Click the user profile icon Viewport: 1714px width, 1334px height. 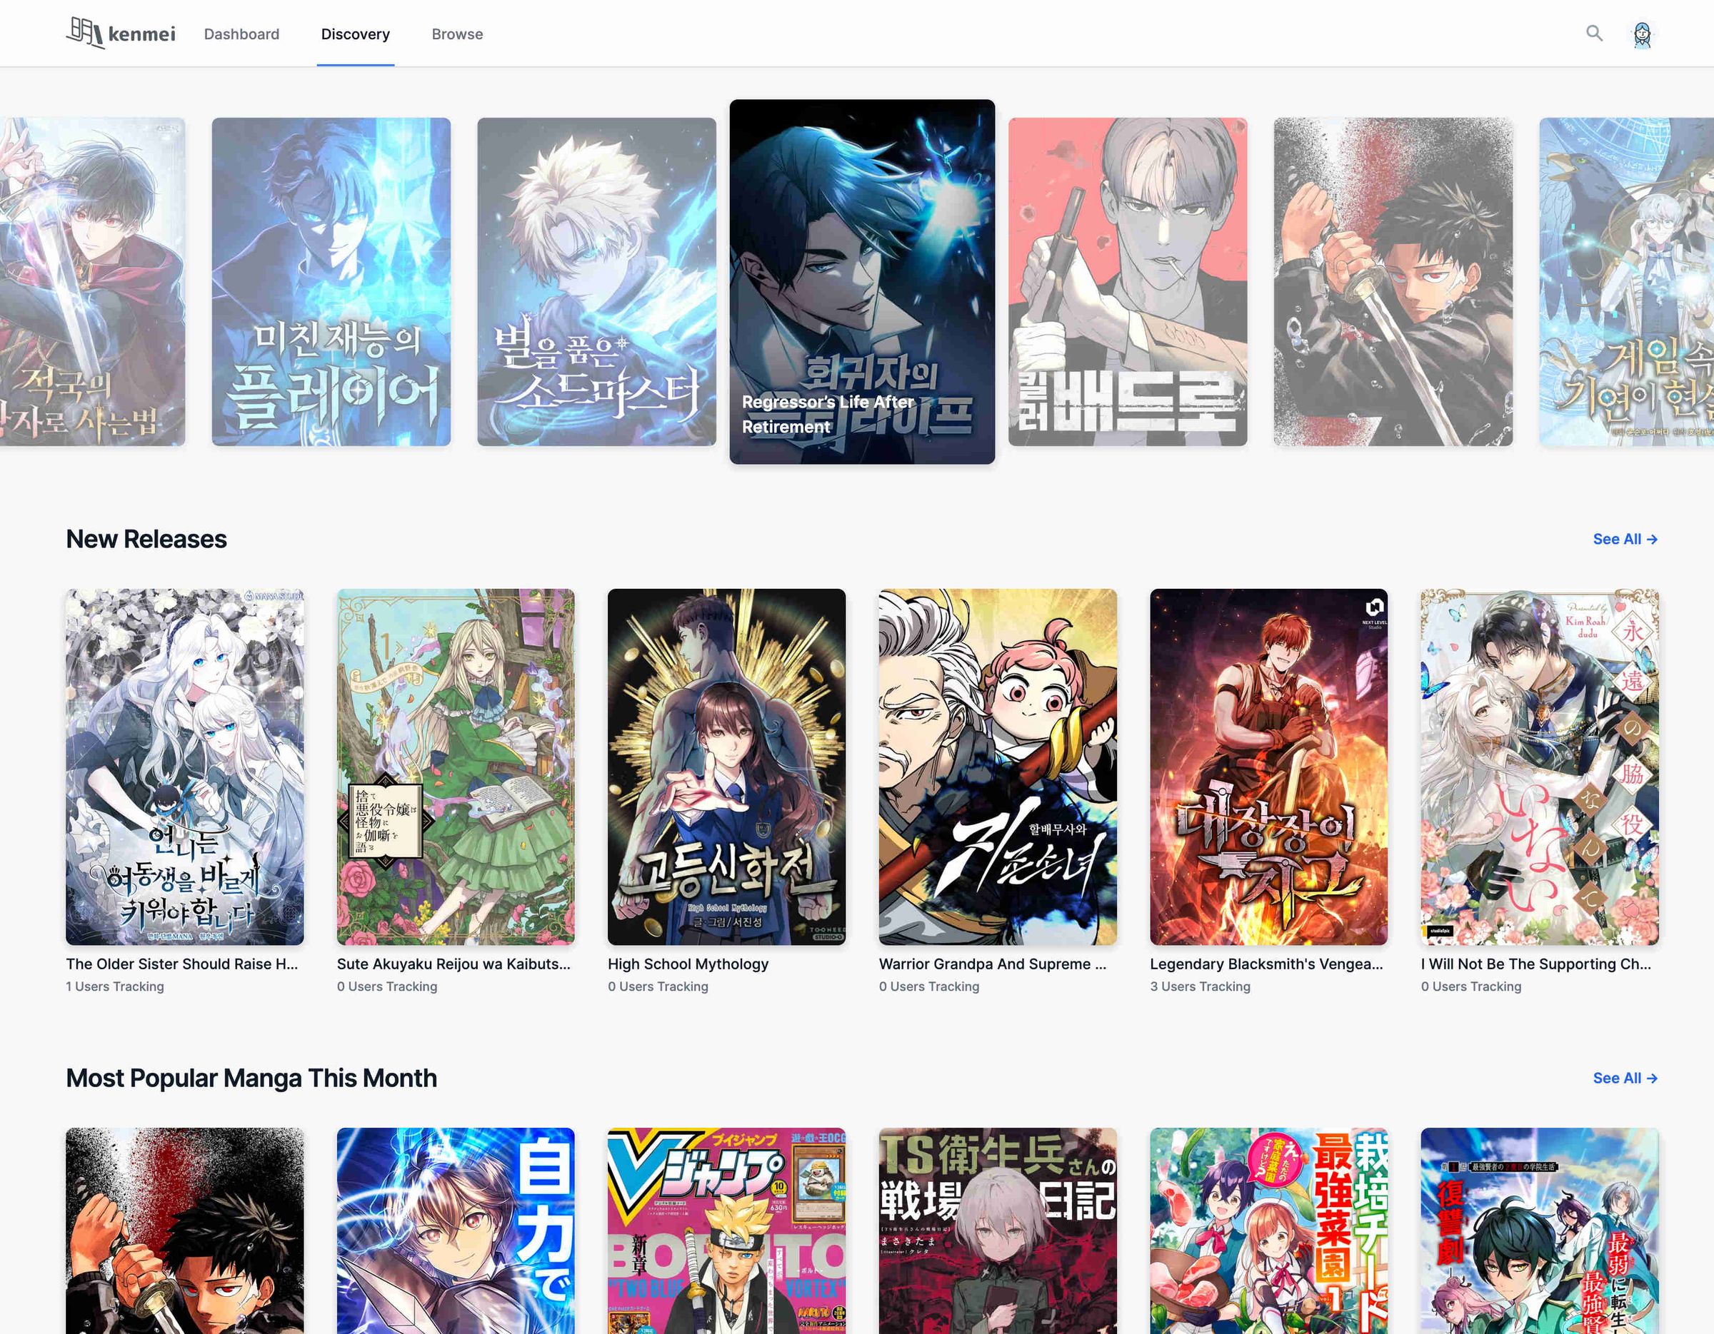[1643, 32]
